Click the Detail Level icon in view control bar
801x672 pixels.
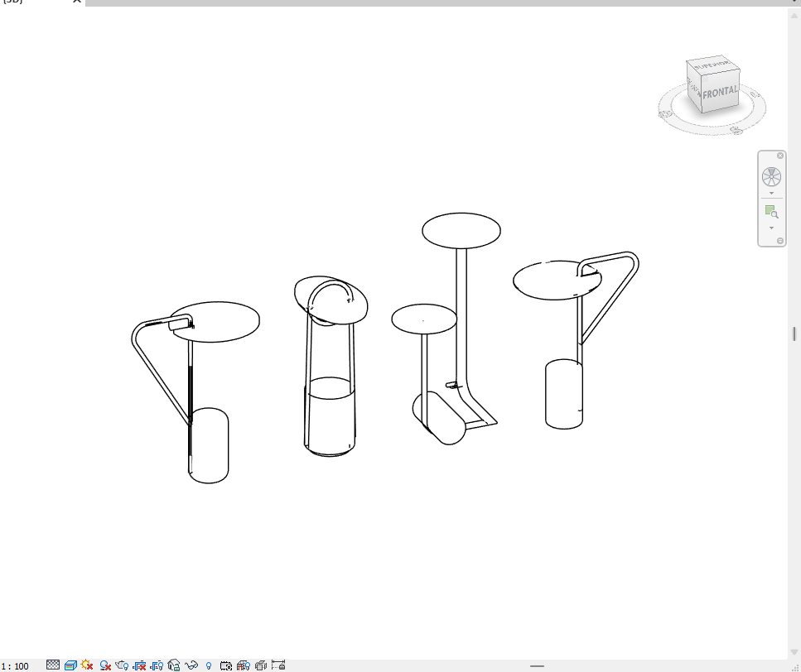(53, 665)
